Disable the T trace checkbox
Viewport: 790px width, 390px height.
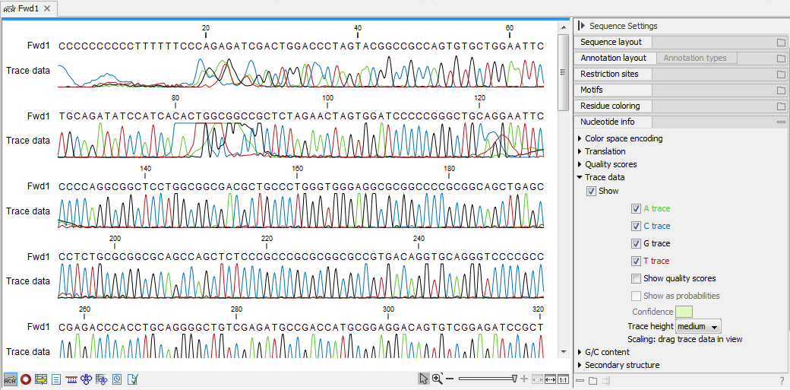pos(637,261)
